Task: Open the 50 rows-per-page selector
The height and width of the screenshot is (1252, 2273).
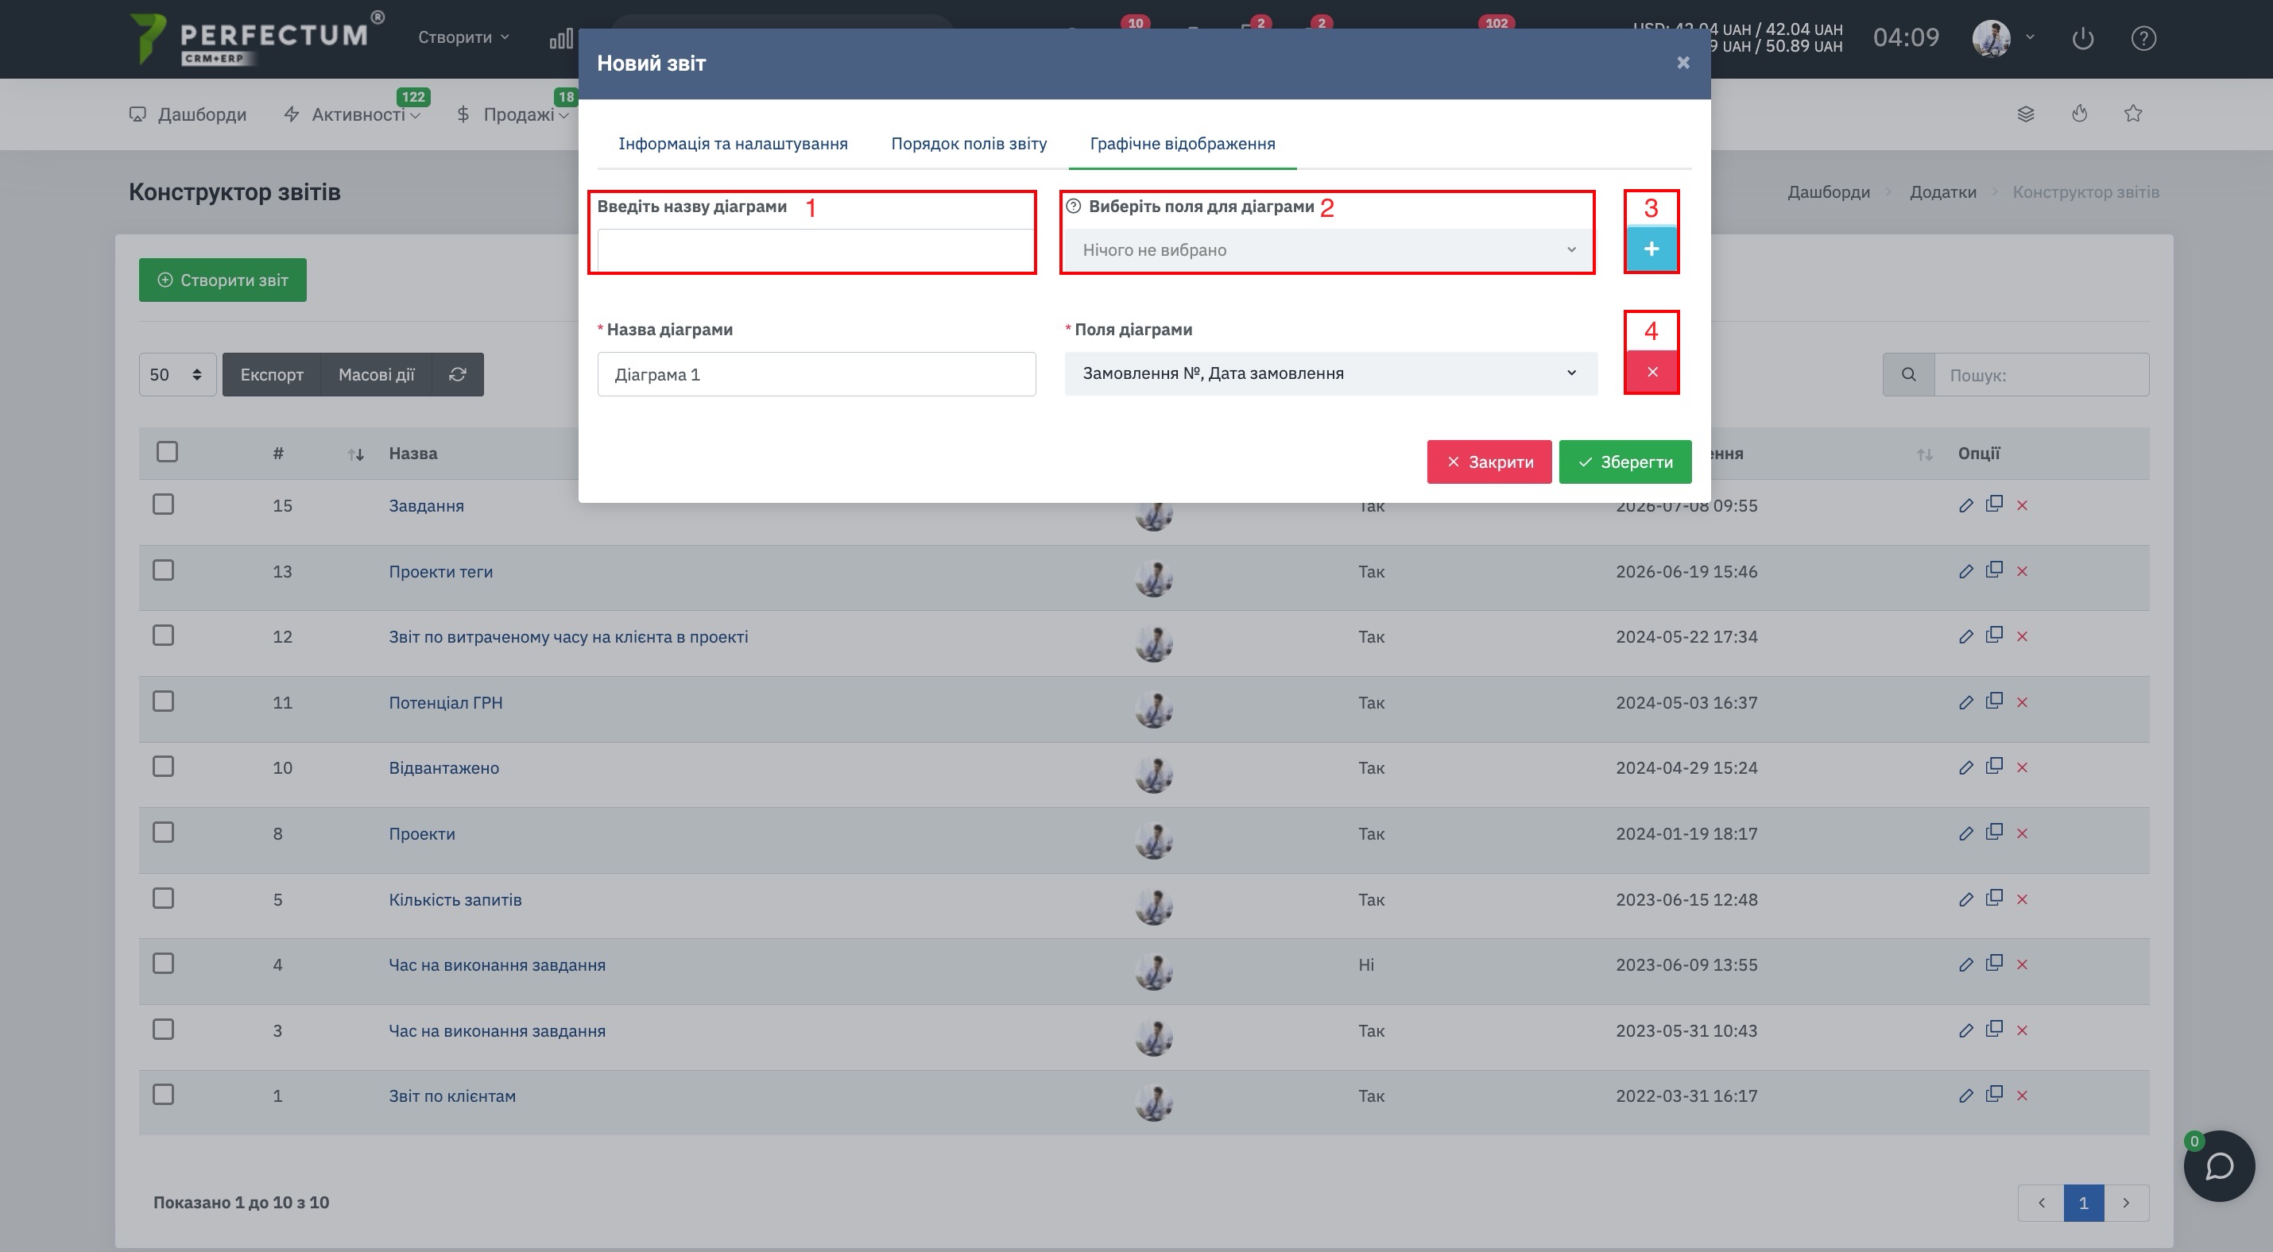Action: coord(176,375)
